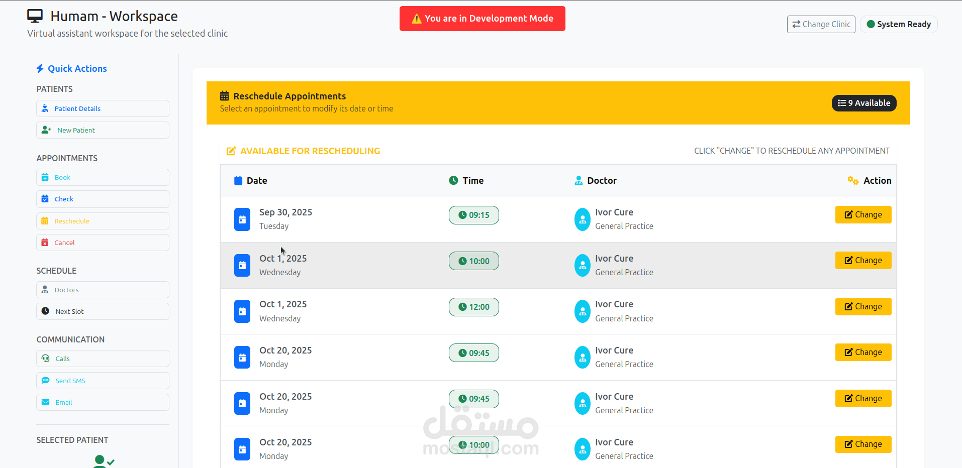Viewport: 962px width, 468px height.
Task: Click Change on second Oct 20 09:45 row
Action: click(x=863, y=398)
